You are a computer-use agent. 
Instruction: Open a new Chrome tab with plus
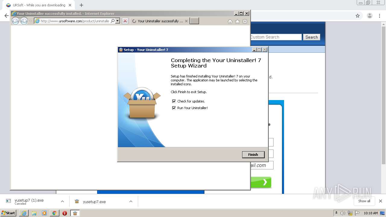(81, 5)
